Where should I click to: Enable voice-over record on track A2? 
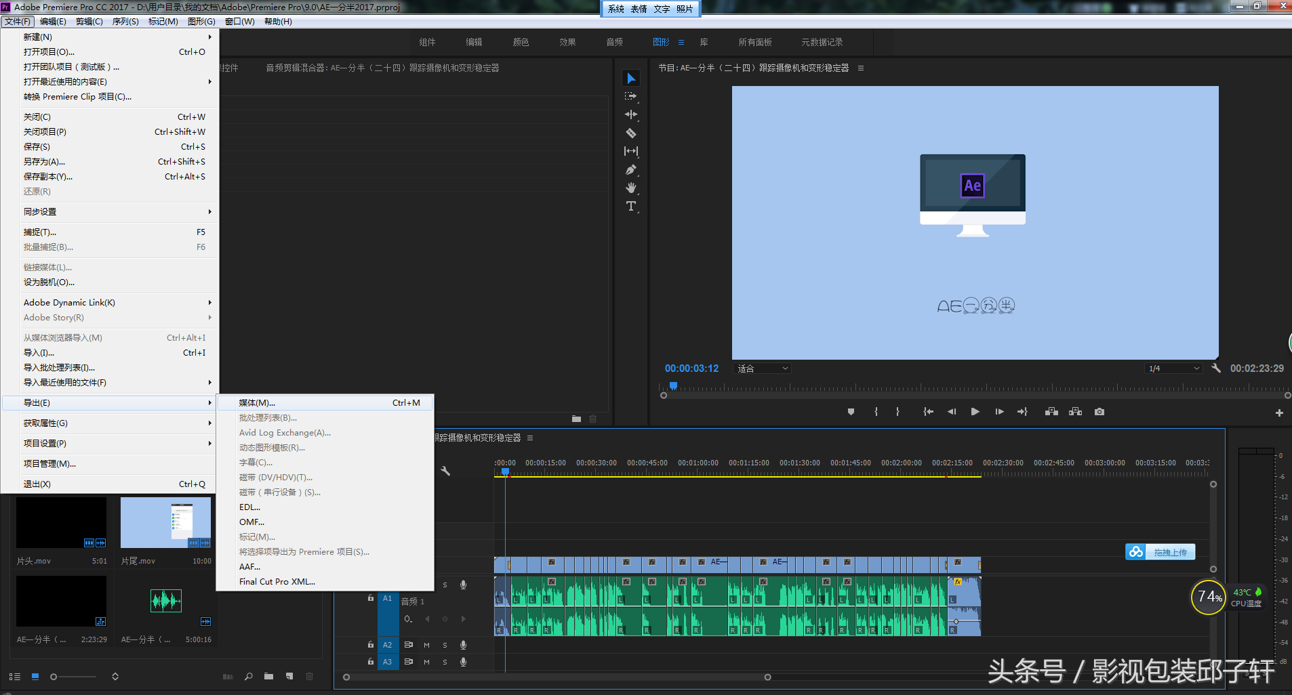(x=463, y=645)
